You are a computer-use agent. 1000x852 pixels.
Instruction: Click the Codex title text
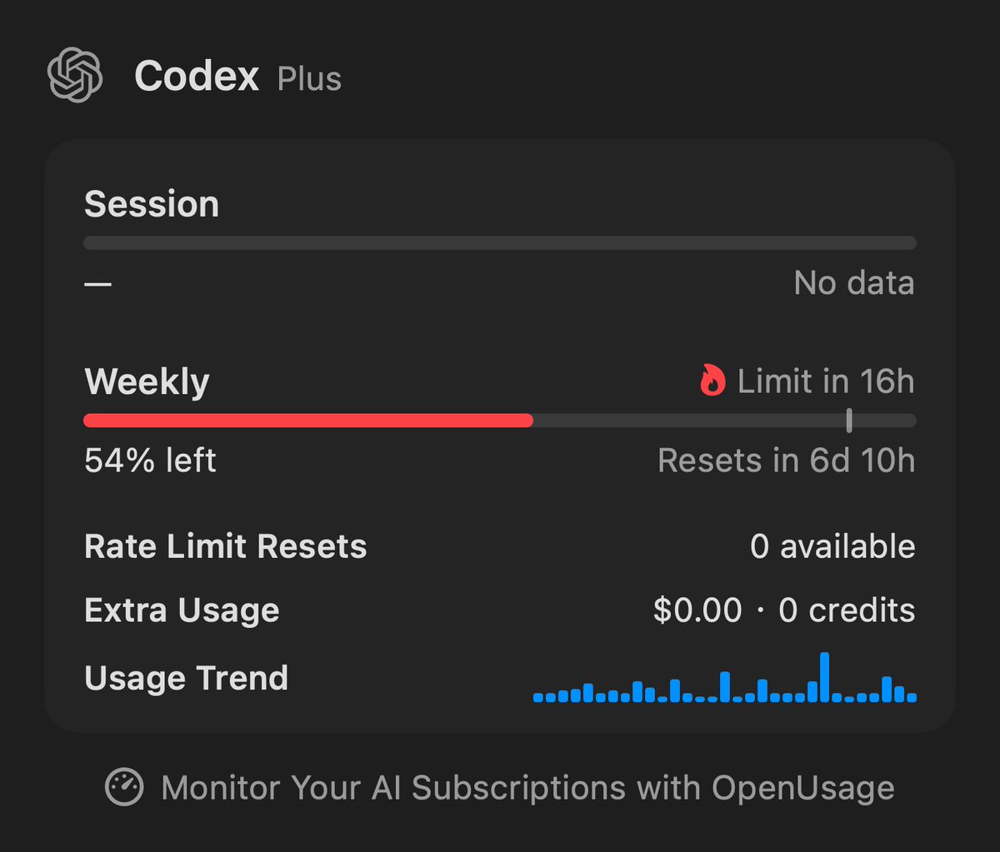pos(197,77)
